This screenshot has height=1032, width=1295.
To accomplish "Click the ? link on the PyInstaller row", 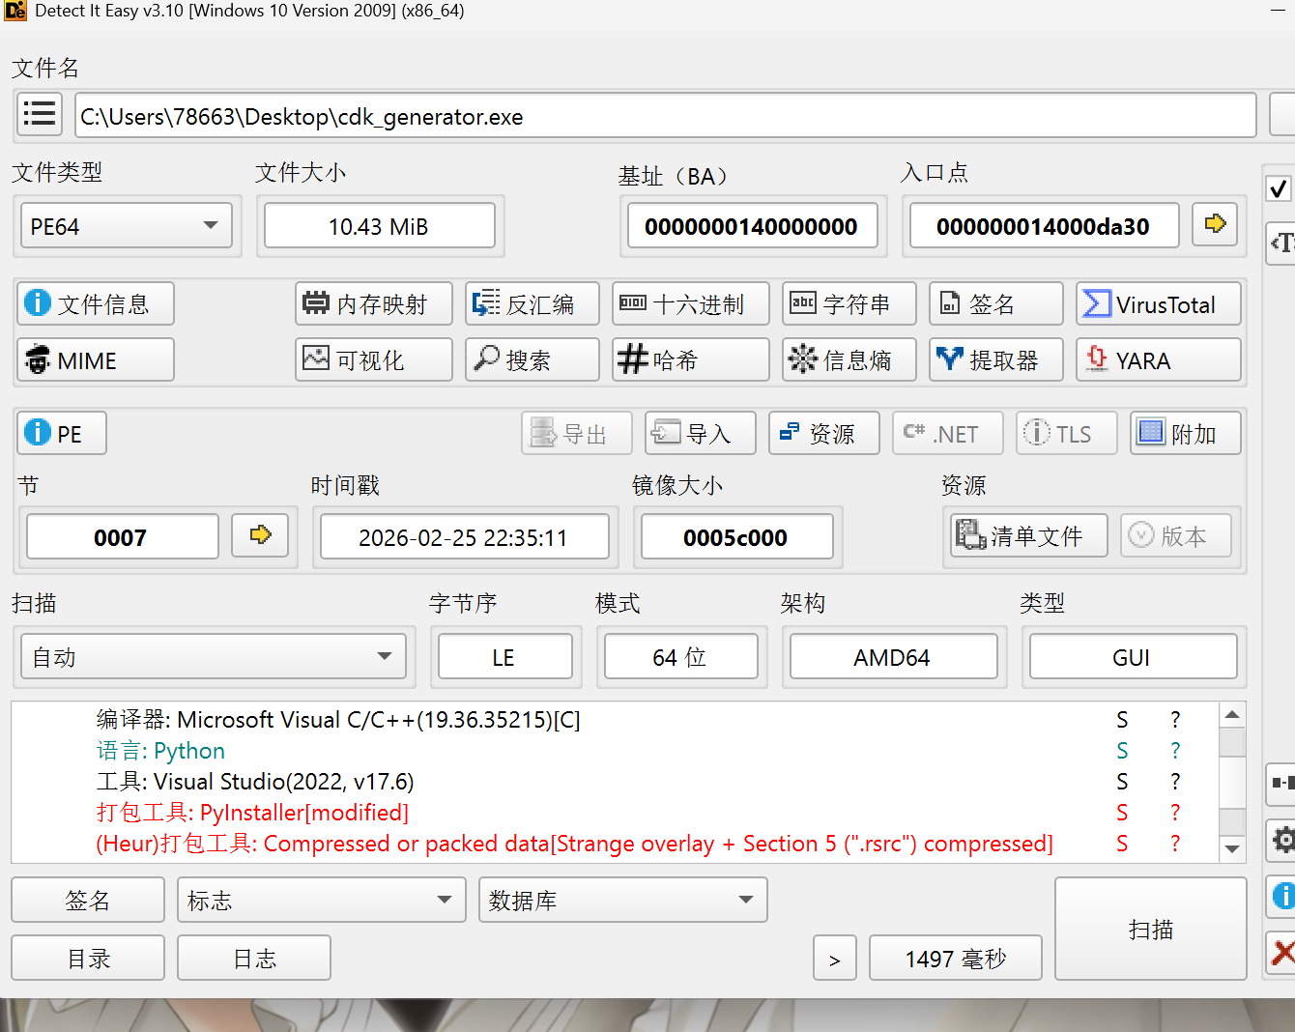I will (1175, 813).
